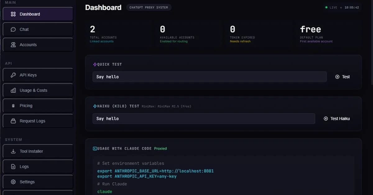373x195 pixels.
Task: Select the Request Logs archive icon
Action: click(13, 121)
